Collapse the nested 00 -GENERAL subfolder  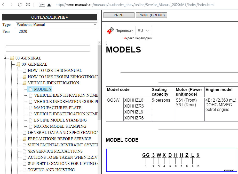point(12,64)
